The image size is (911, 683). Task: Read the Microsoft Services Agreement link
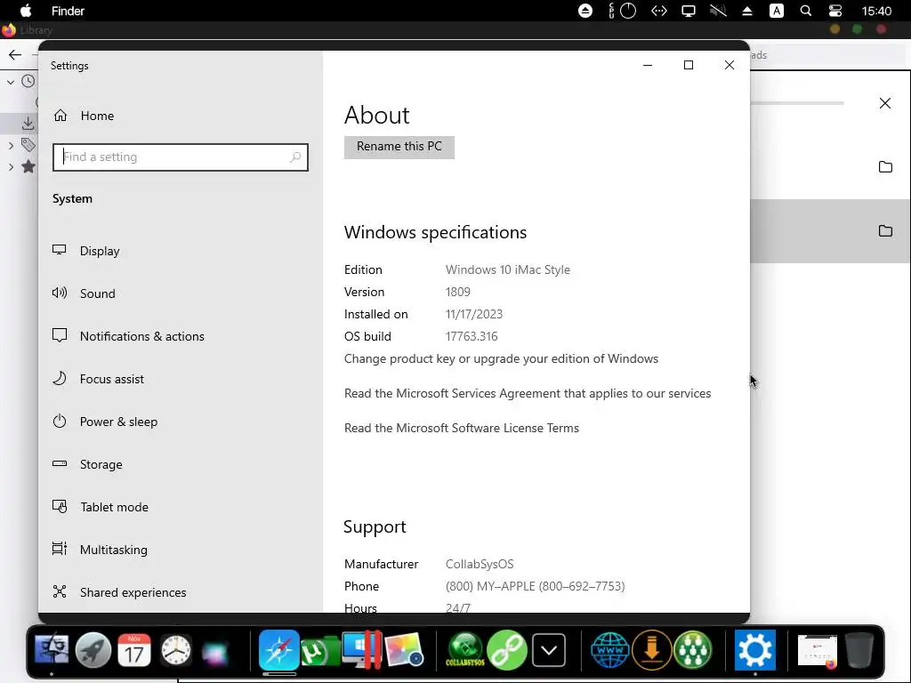(528, 394)
